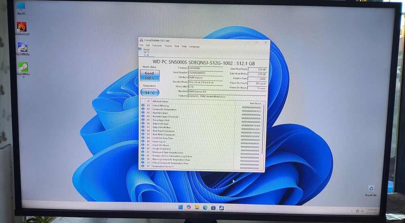Launch Microsoft Edge from the taskbar
The height and width of the screenshot is (223, 405).
(205, 207)
